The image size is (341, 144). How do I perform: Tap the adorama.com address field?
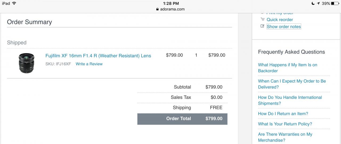coord(172,9)
